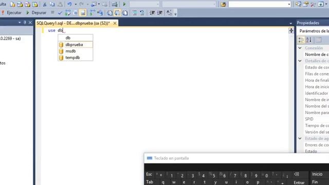The height and width of the screenshot is (185, 329).
Task: Click the Copy icon in toolbar
Action: pos(52,4)
